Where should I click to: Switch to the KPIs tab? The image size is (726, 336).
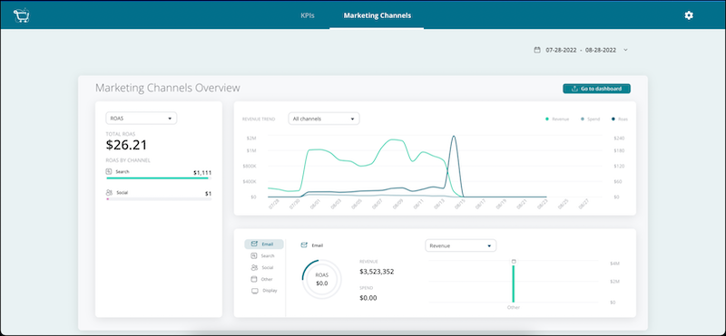[308, 15]
